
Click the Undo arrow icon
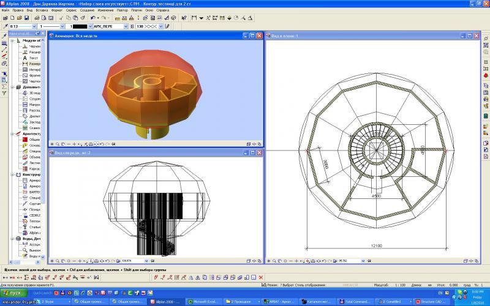click(x=92, y=18)
